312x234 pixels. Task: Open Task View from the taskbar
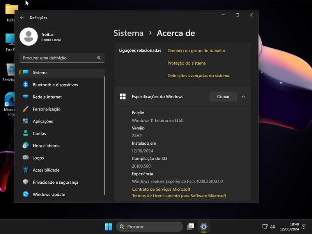190,227
